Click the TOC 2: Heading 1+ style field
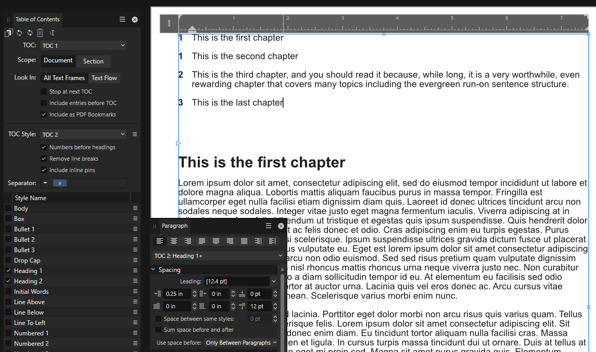Screen dimensions: 596x352 (218, 255)
